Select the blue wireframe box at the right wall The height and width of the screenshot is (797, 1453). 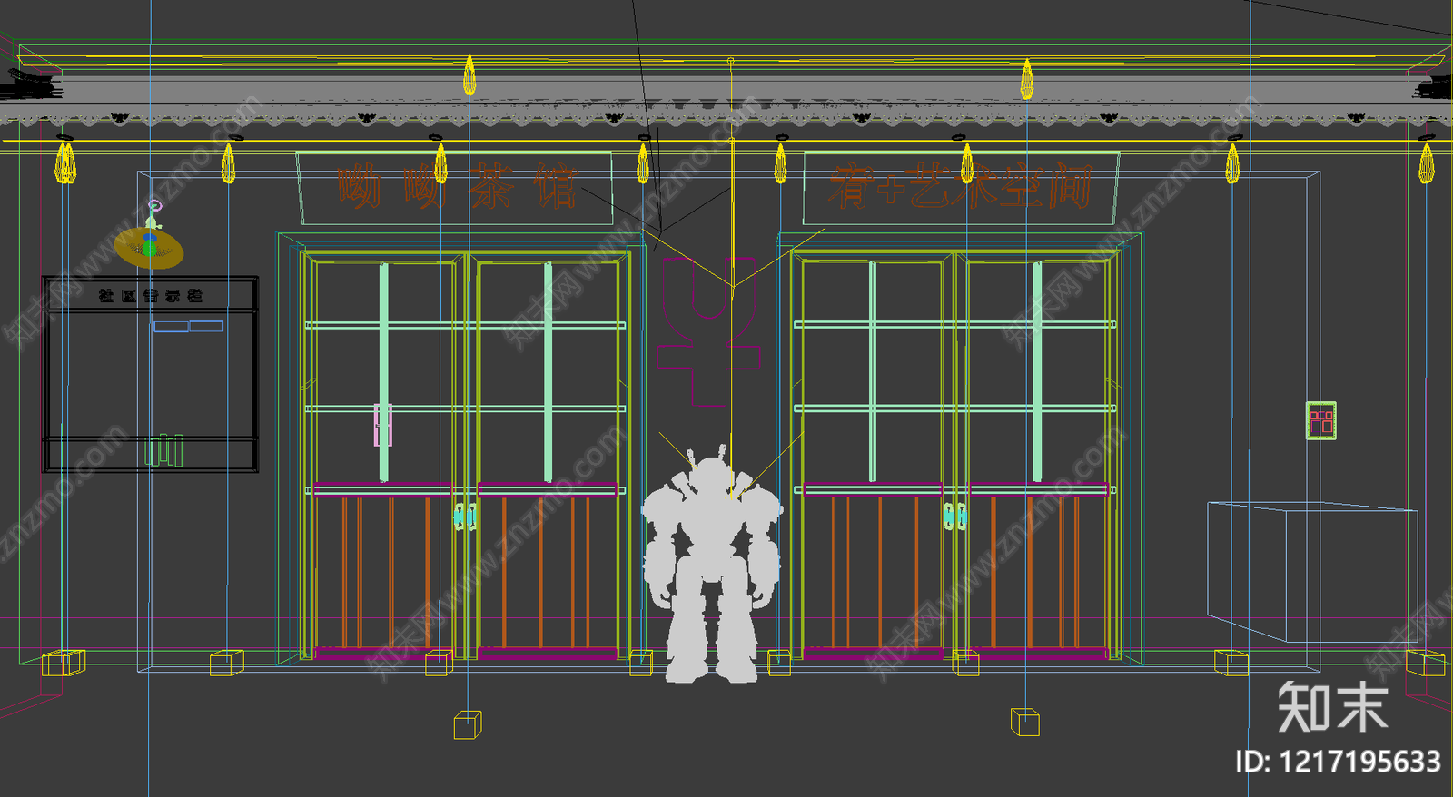click(x=1312, y=572)
